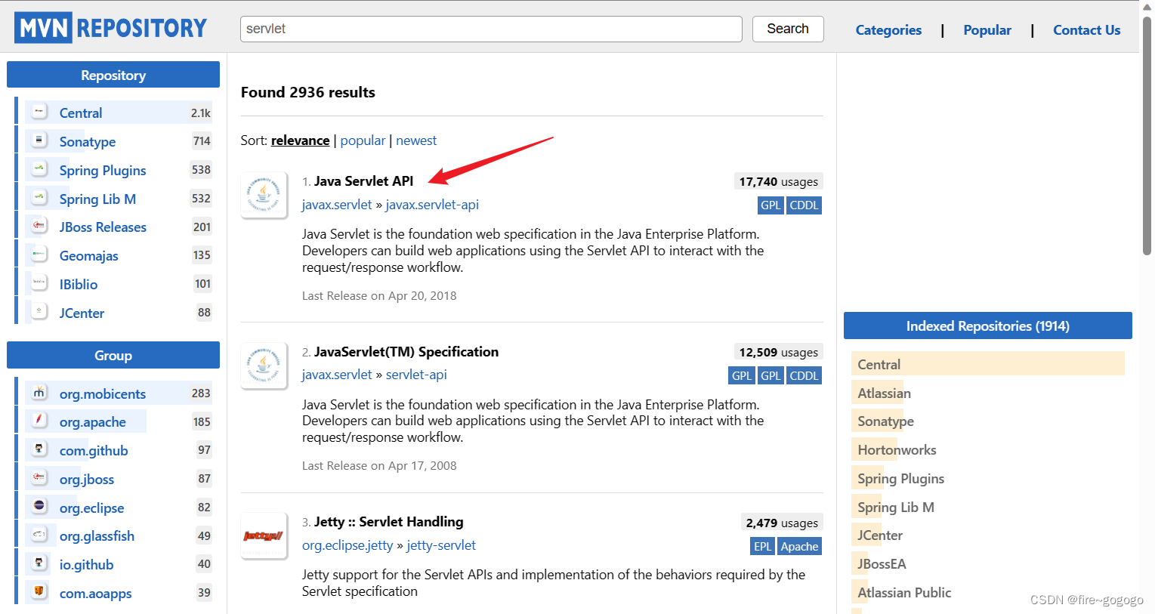The width and height of the screenshot is (1155, 614).
Task: Open the javax.servlet-api artifact link
Action: tap(432, 205)
